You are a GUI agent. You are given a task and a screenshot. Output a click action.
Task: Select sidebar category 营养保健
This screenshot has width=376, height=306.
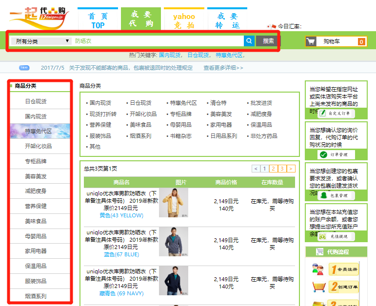[40, 206]
